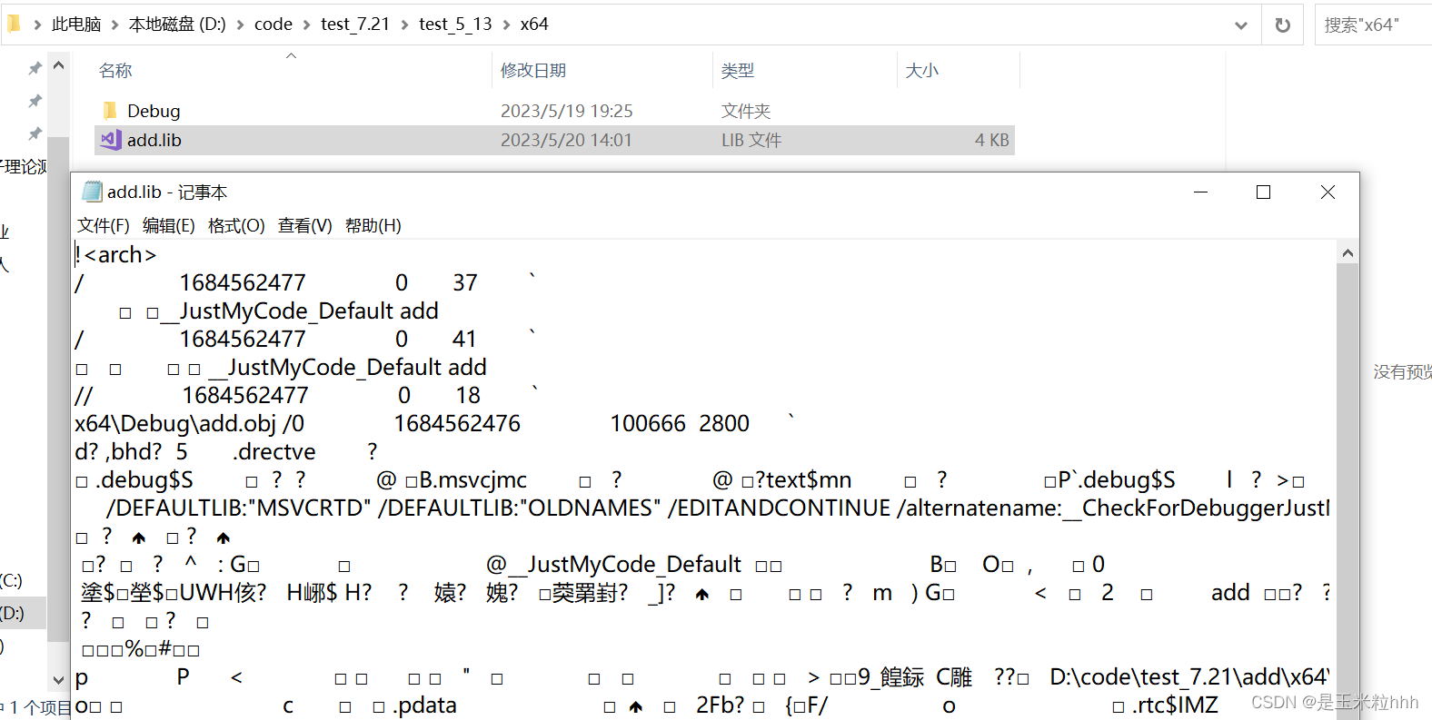The image size is (1432, 720).
Task: Select the (D:) drive in the navigation pane
Action: (12, 613)
